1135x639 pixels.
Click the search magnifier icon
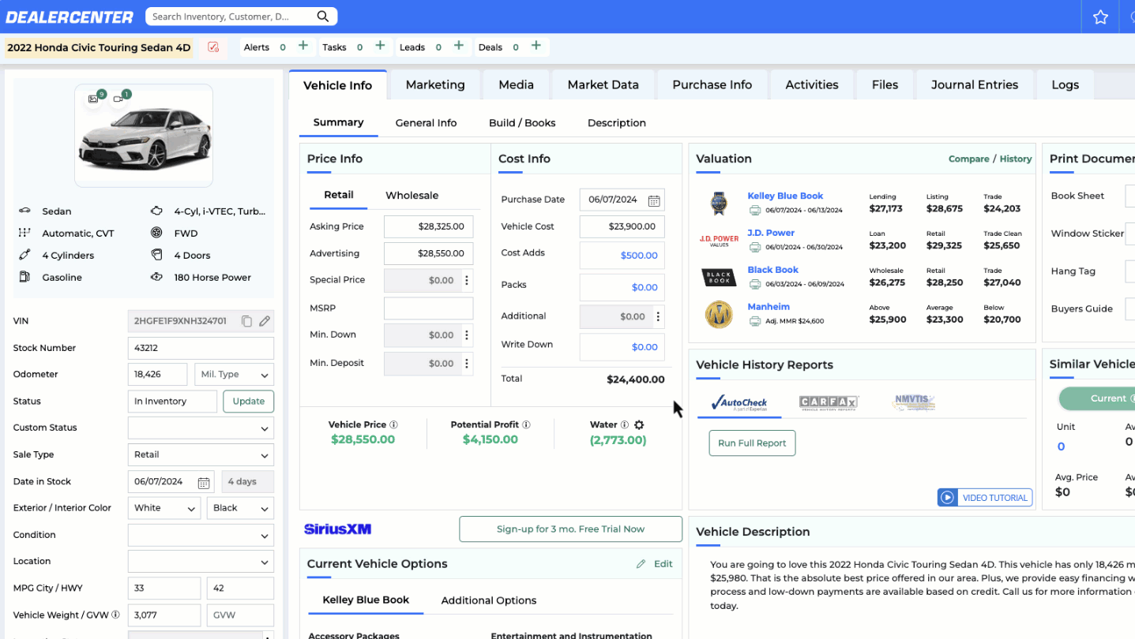pyautogui.click(x=322, y=17)
